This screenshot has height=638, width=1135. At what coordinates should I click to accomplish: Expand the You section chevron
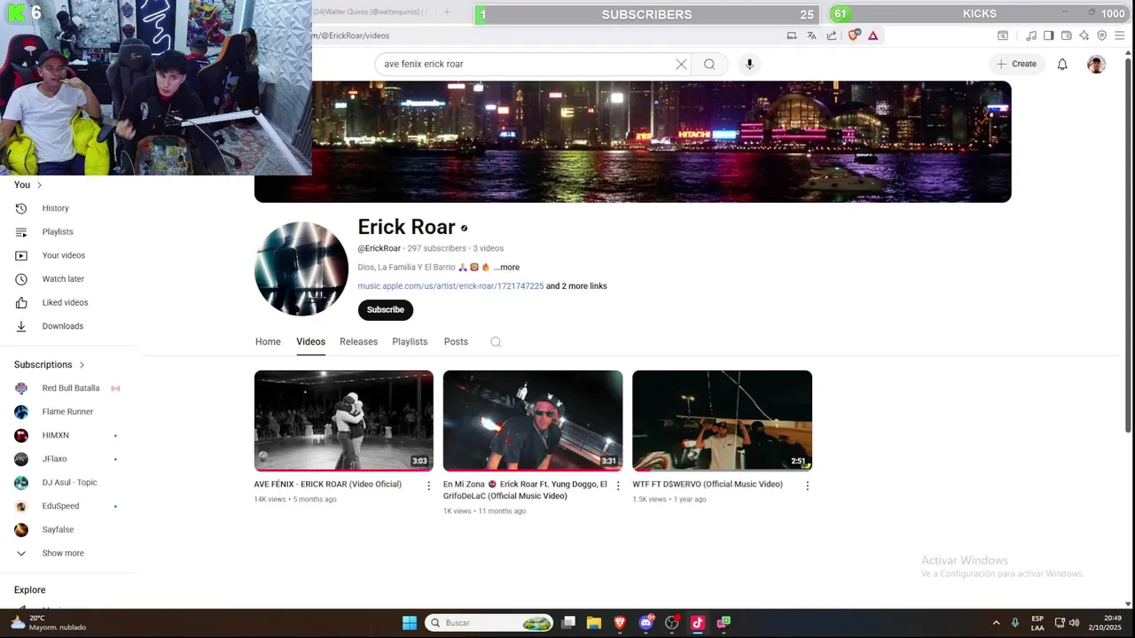[x=39, y=185]
